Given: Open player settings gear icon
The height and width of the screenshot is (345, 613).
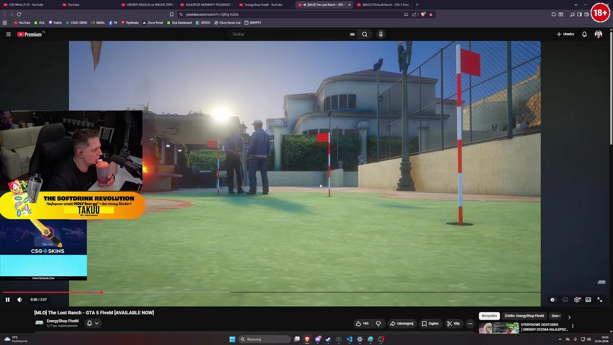Looking at the screenshot, I should (577, 299).
